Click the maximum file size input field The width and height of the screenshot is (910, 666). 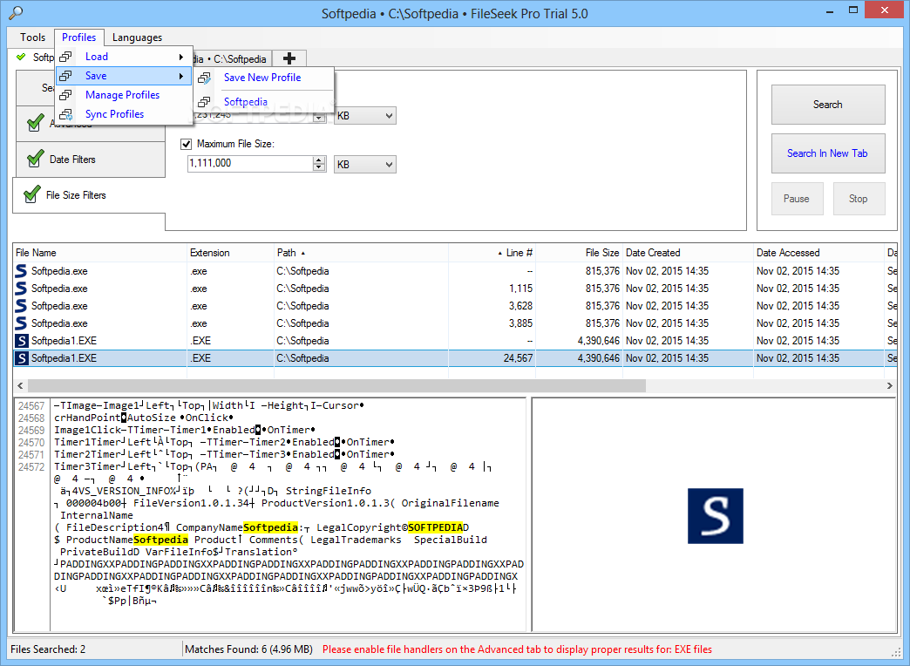tap(248, 164)
